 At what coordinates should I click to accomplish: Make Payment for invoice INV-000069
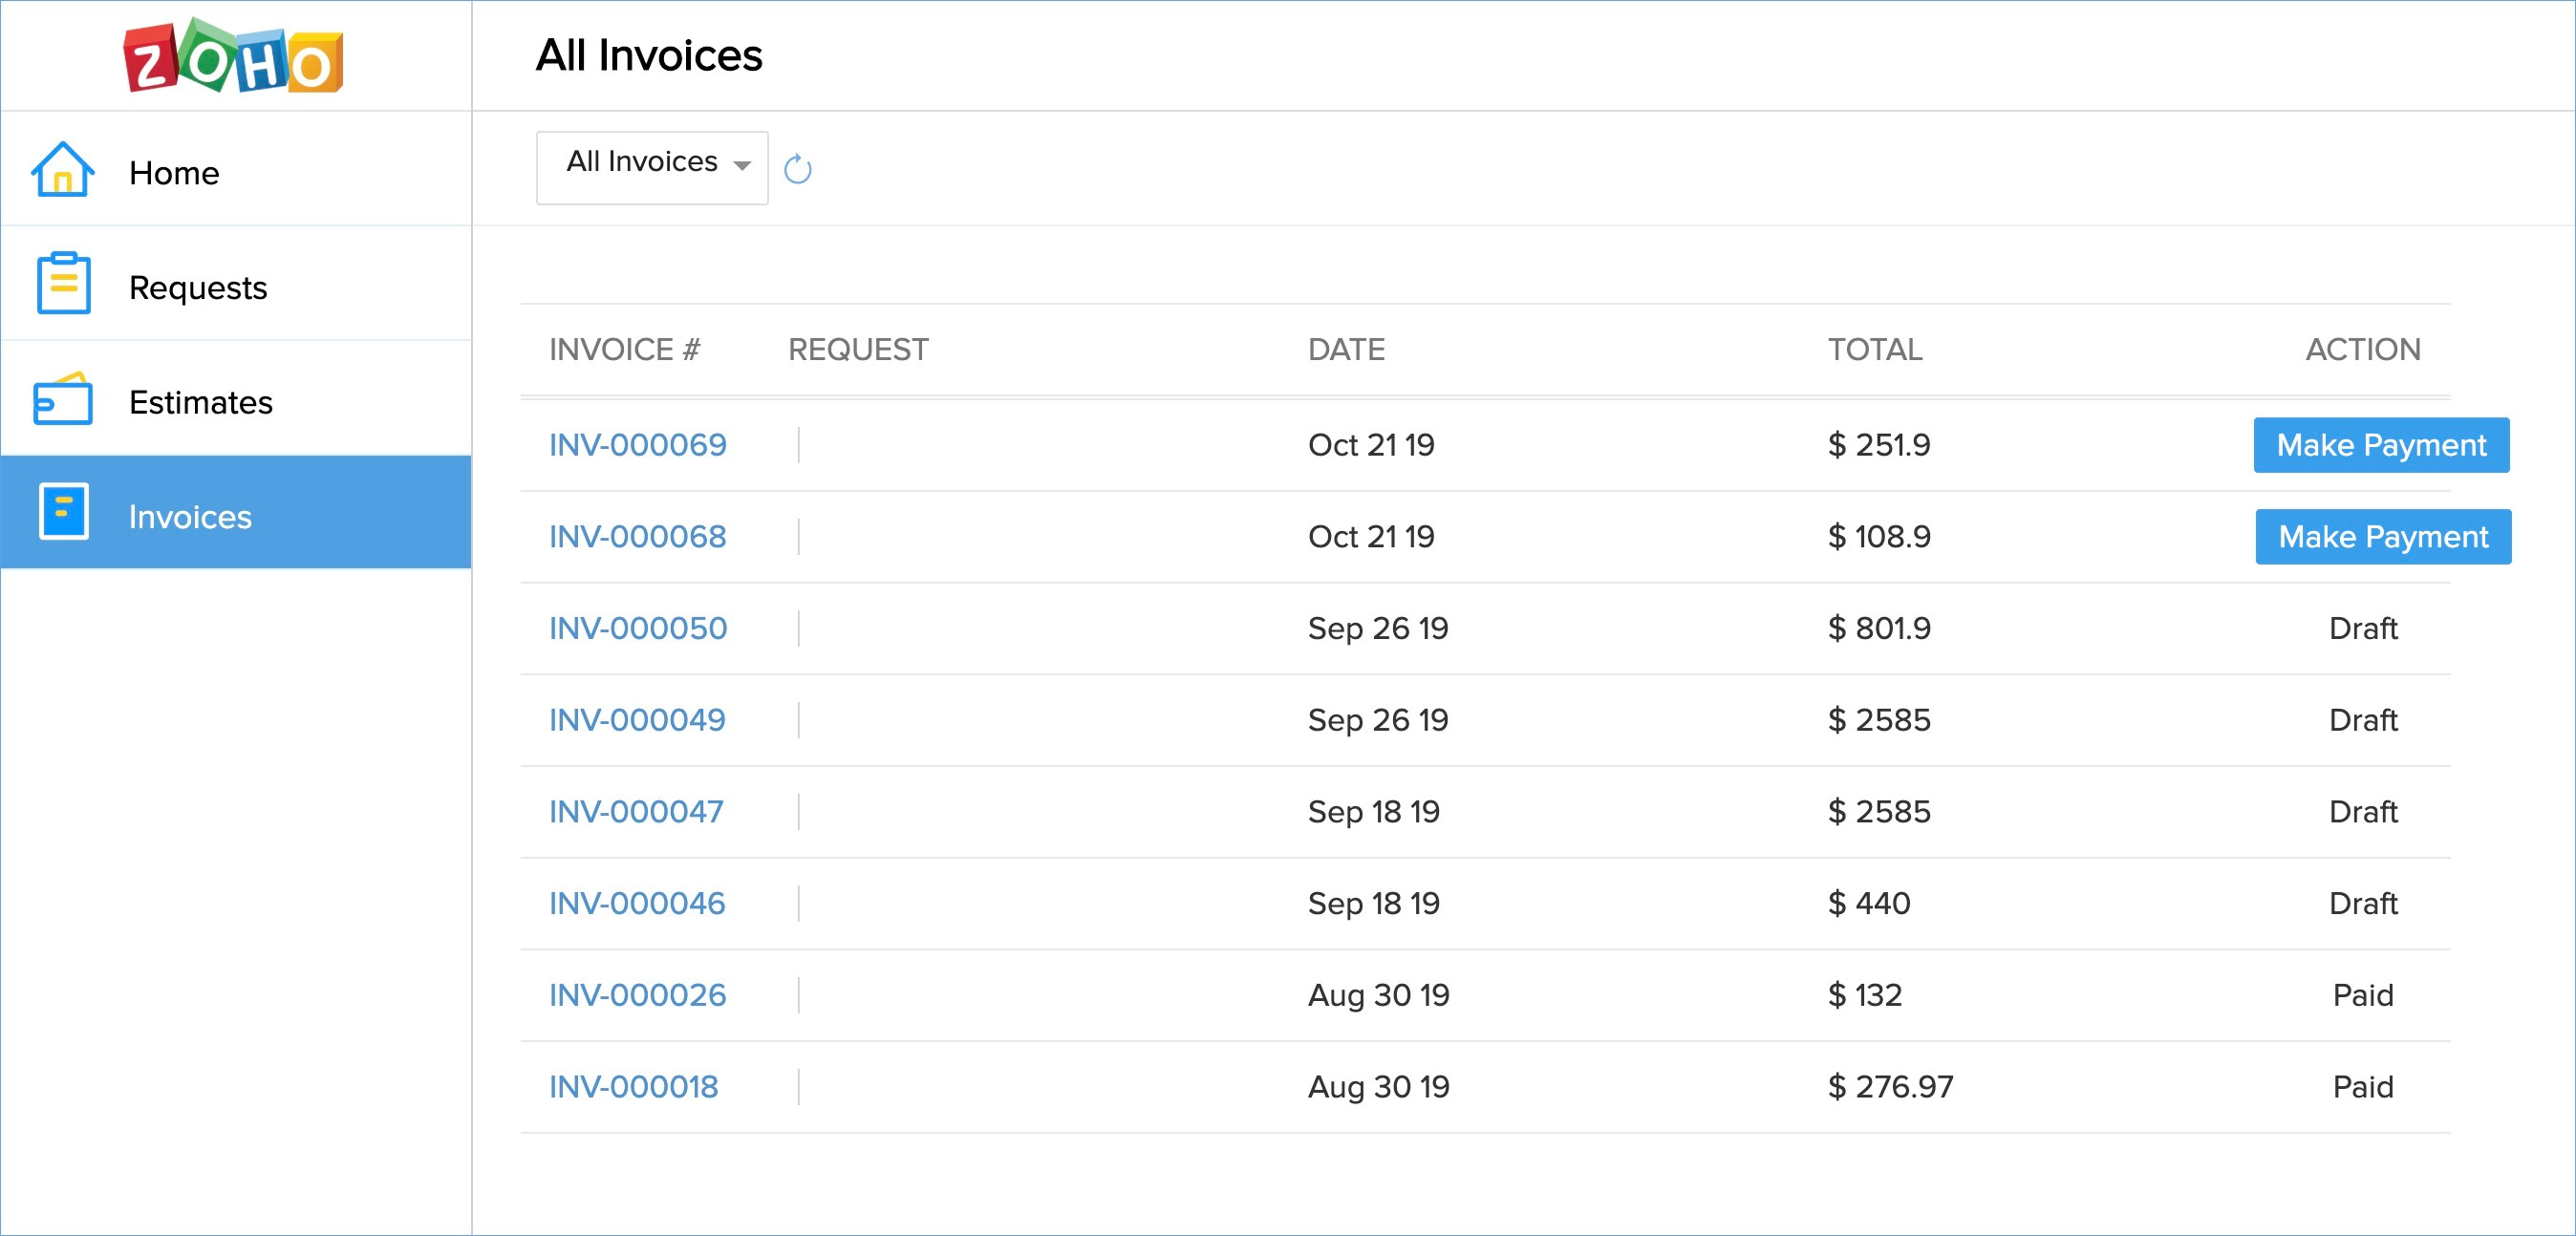click(x=2380, y=445)
